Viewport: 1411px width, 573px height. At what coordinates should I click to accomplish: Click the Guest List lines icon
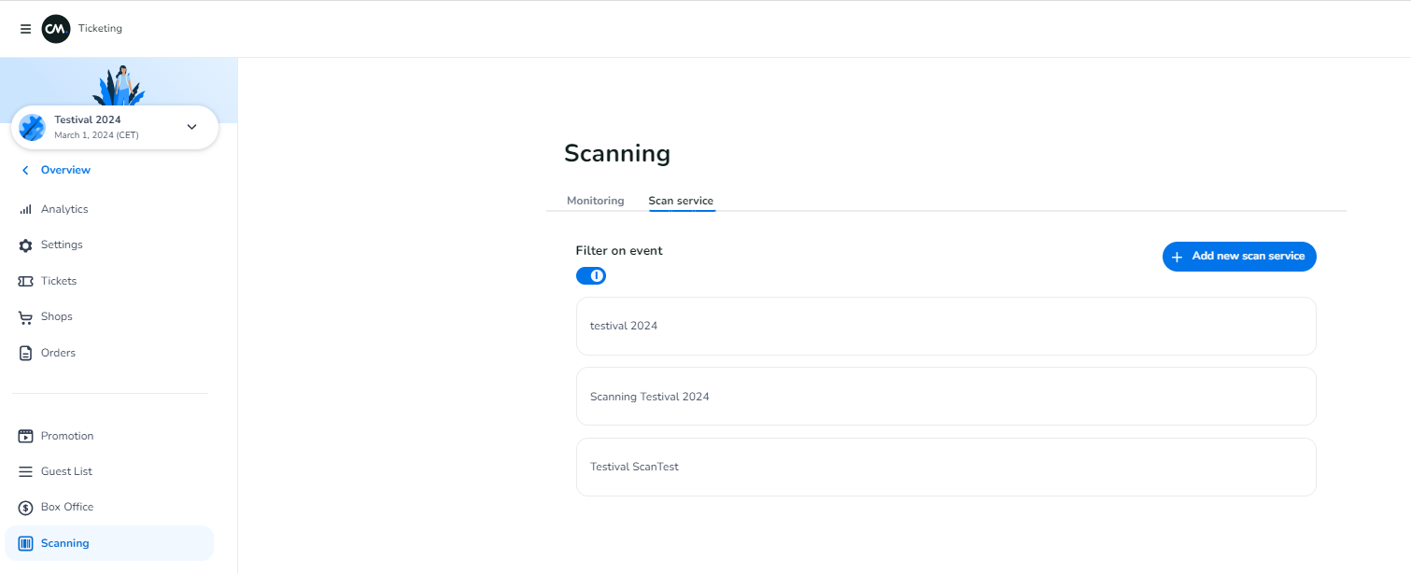click(25, 472)
